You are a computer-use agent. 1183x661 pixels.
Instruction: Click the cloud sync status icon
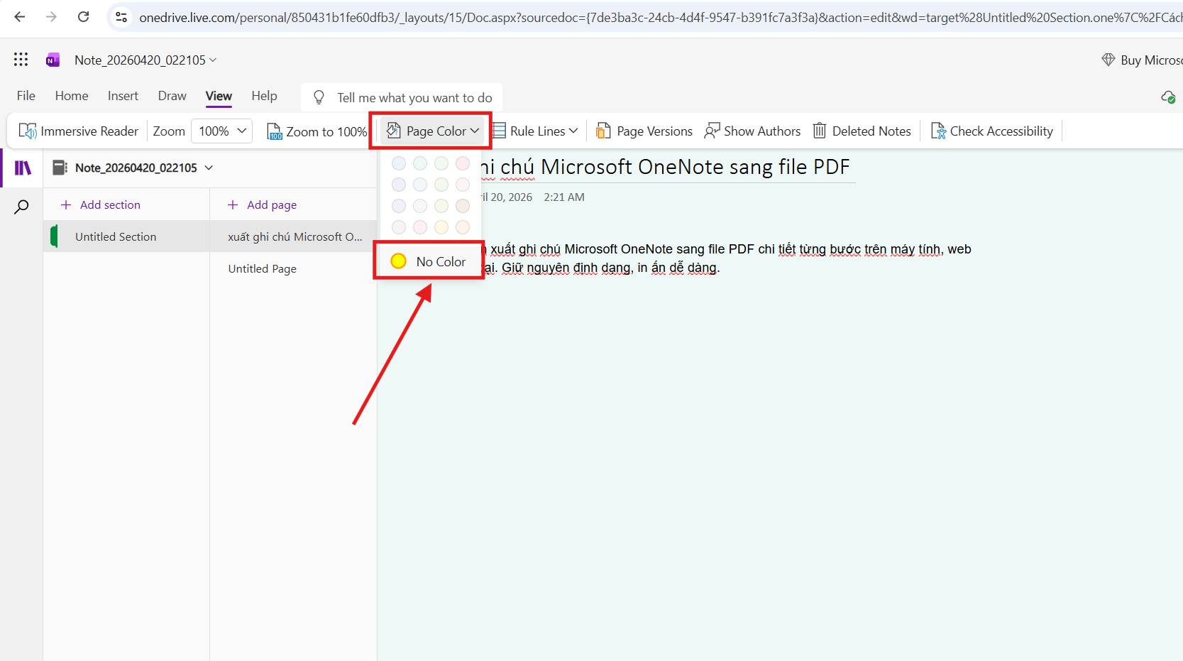(1168, 97)
